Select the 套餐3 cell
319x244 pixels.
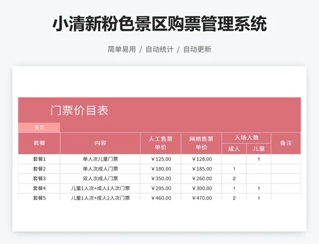point(39,178)
